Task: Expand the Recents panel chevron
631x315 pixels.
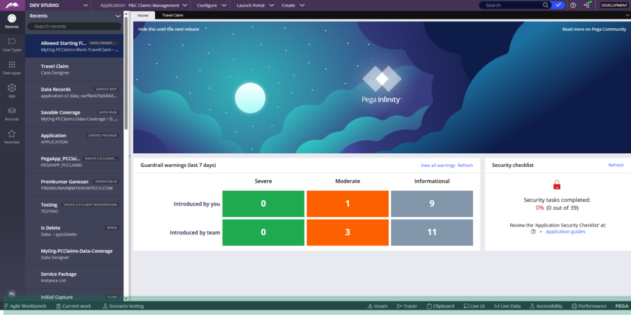Action: coord(118,16)
